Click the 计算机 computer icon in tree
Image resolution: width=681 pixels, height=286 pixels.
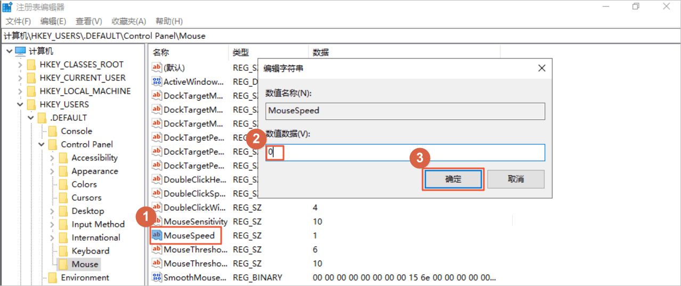pyautogui.click(x=20, y=51)
